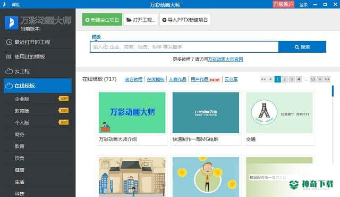Click 登录 in the title bar

[303, 5]
